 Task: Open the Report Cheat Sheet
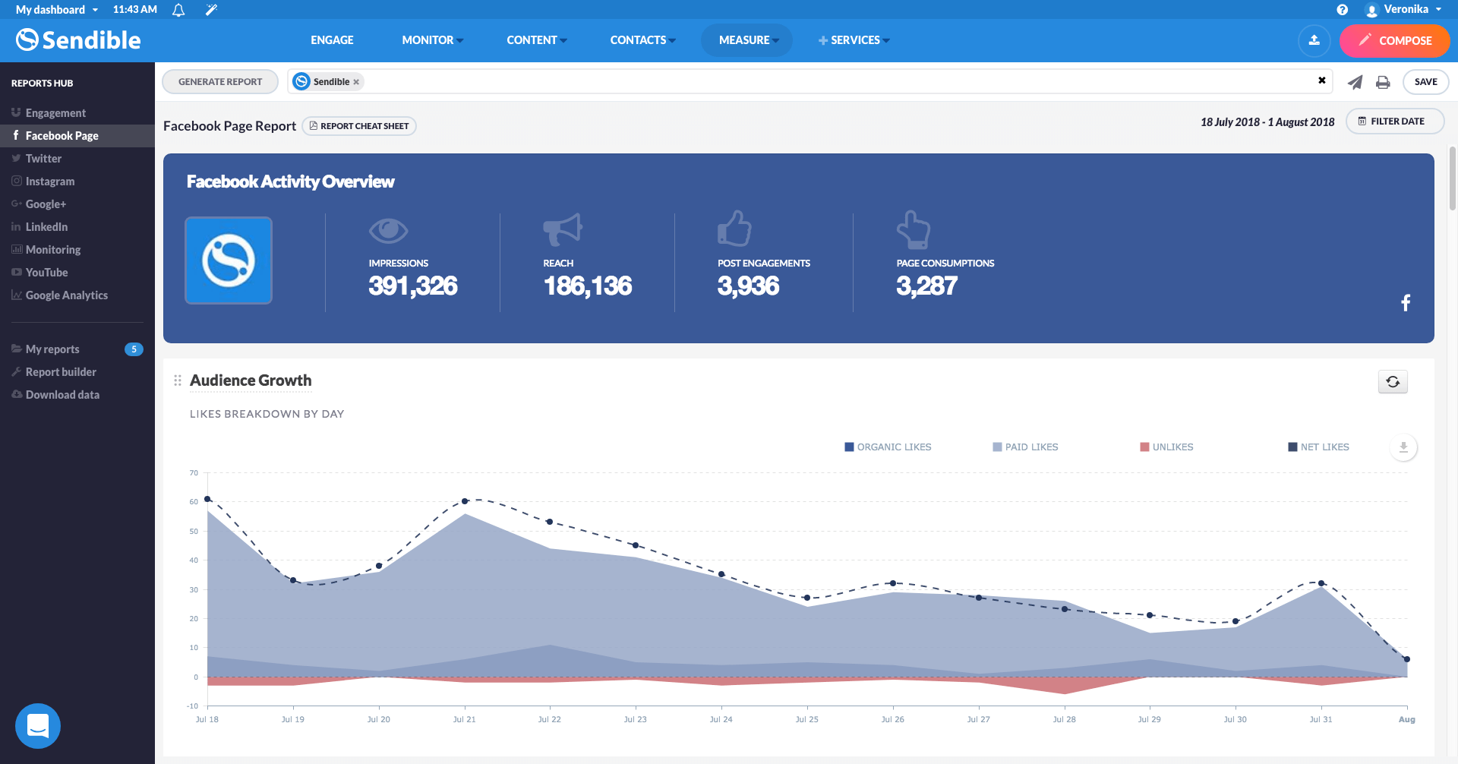(359, 126)
